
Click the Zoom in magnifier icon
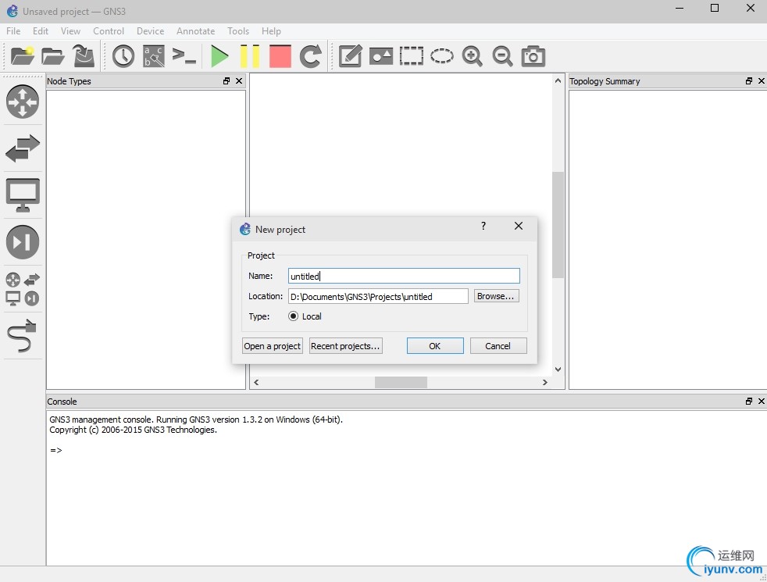[x=472, y=56]
